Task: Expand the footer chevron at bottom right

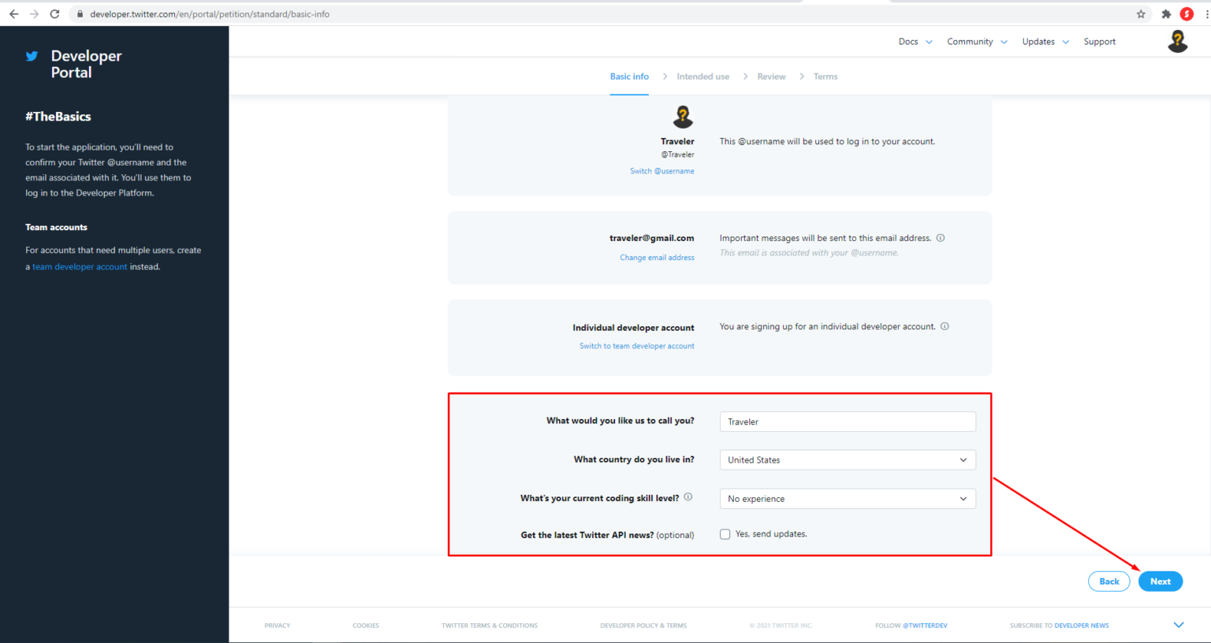Action: (1179, 623)
